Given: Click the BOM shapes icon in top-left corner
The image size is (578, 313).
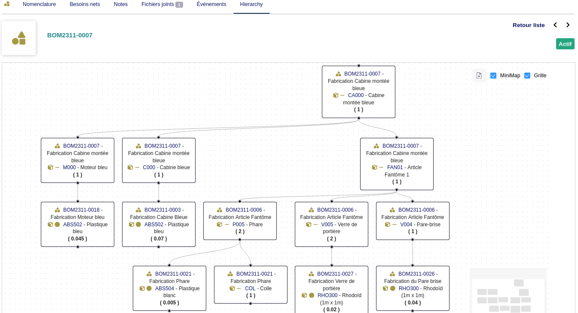Looking at the screenshot, I should click(x=7, y=4).
